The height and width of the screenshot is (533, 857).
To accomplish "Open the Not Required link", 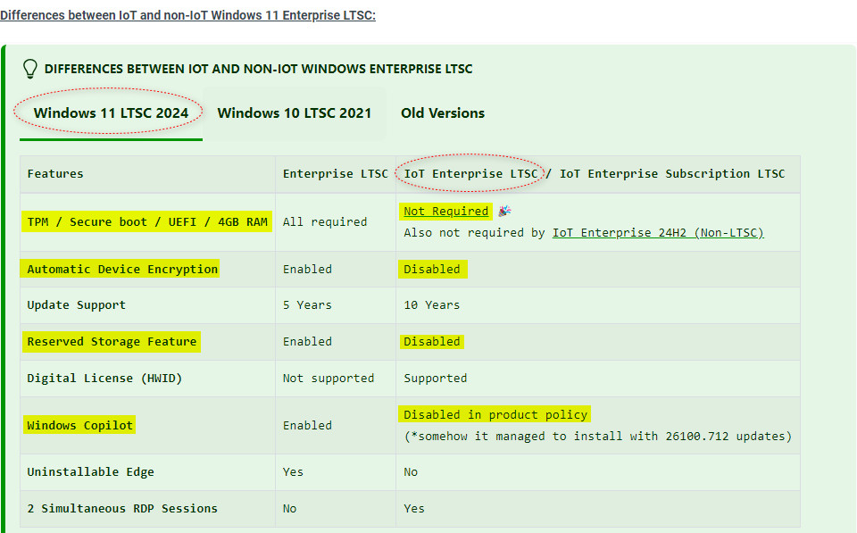I will 446,211.
